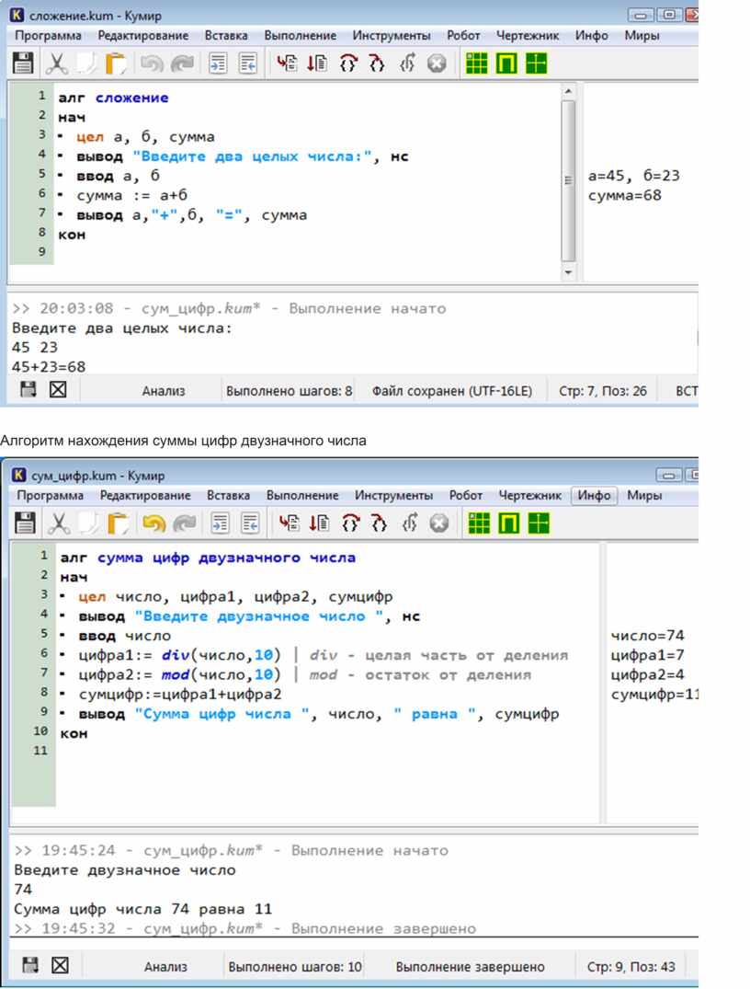The width and height of the screenshot is (750, 989).
Task: Click the scissors cut icon in сложение.kum window
Action: click(x=57, y=63)
